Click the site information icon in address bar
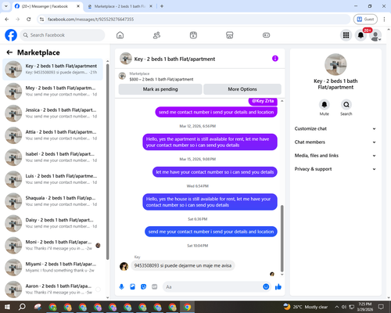This screenshot has height=313, width=391. click(x=41, y=19)
